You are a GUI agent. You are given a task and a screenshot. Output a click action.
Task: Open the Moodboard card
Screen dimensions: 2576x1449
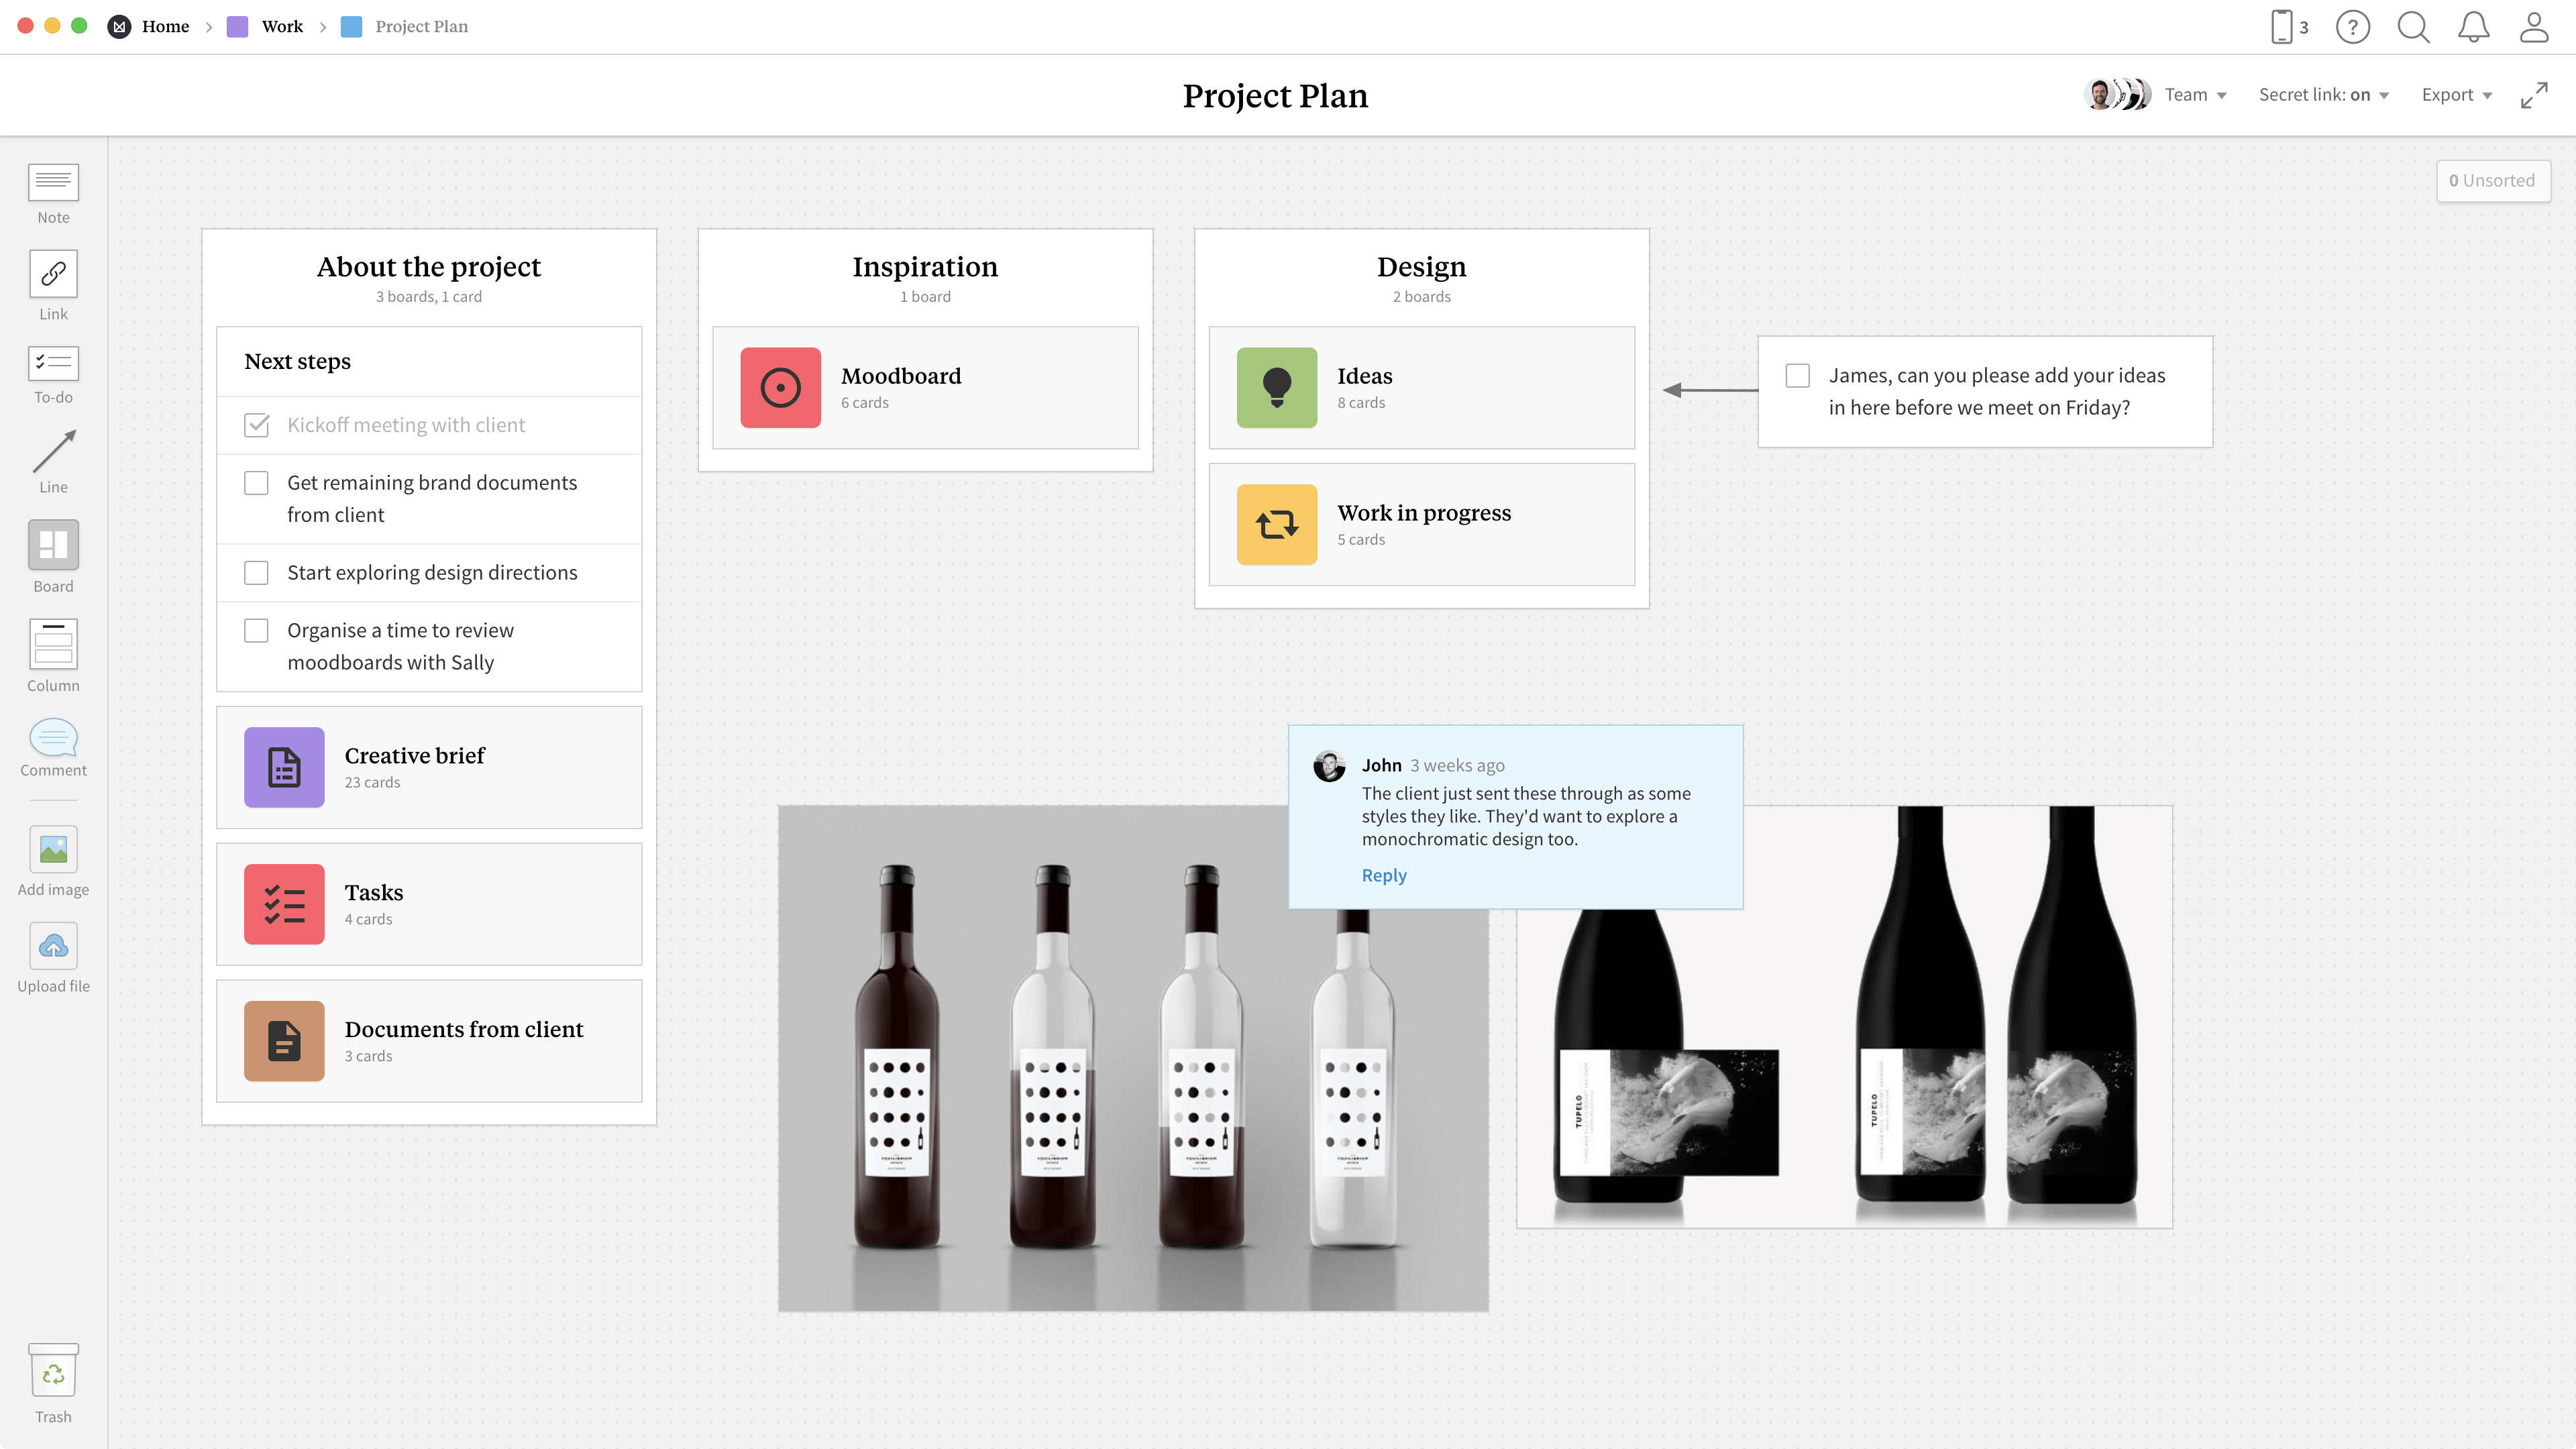(x=924, y=388)
